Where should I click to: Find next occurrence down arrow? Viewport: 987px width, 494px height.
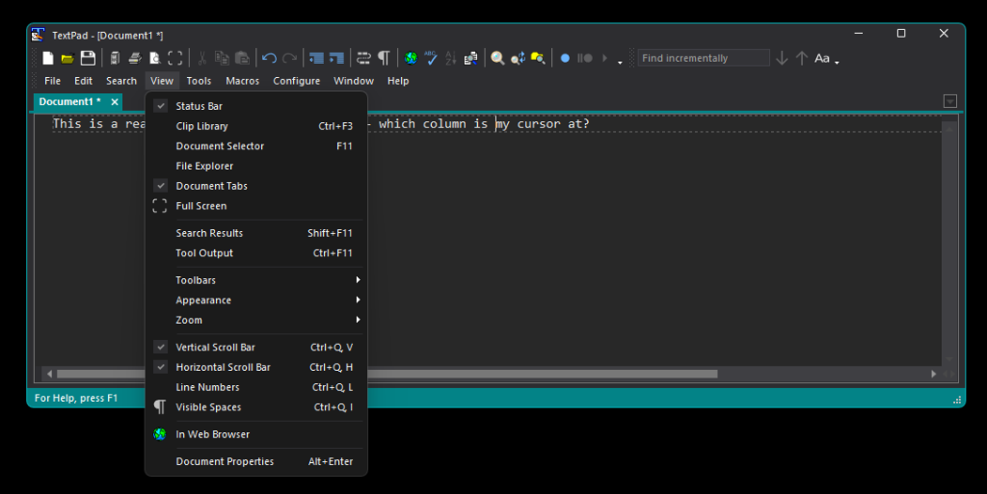click(x=782, y=58)
